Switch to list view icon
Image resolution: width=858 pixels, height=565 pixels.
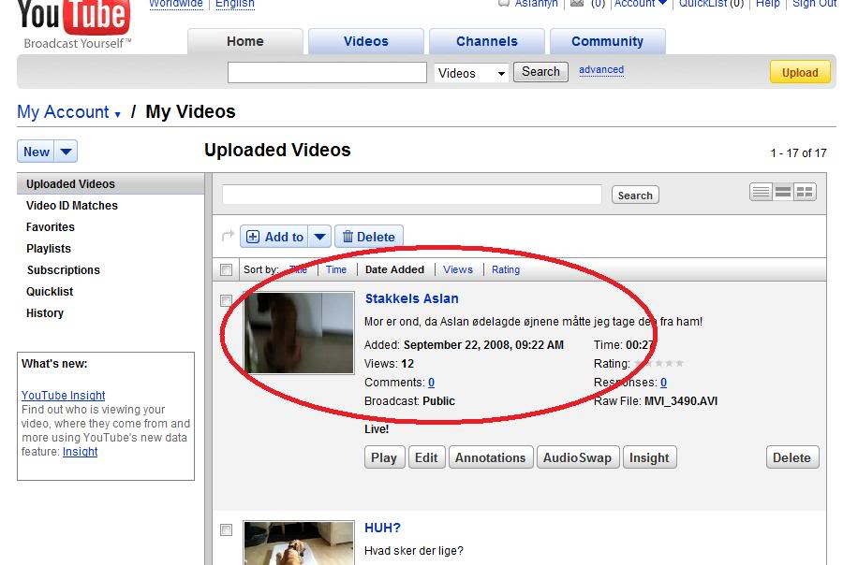coord(761,192)
